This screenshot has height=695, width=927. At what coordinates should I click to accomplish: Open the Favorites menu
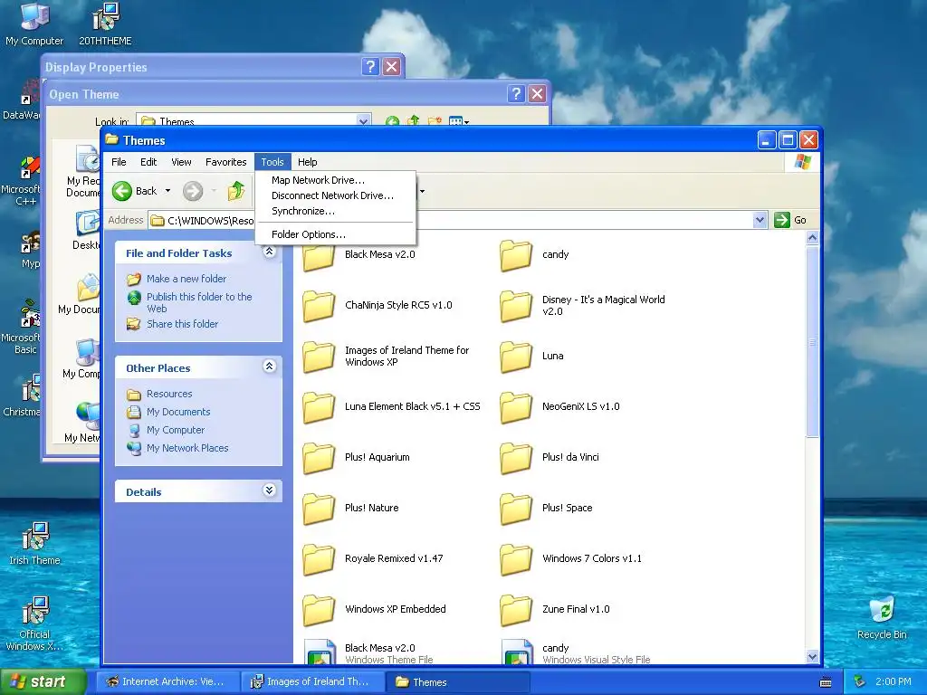tap(225, 162)
